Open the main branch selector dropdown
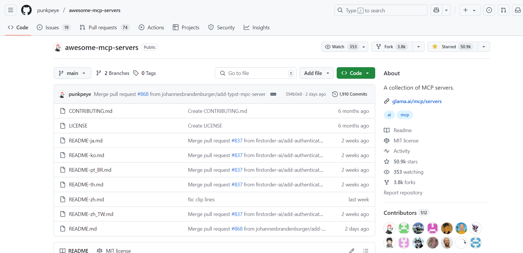 (72, 73)
